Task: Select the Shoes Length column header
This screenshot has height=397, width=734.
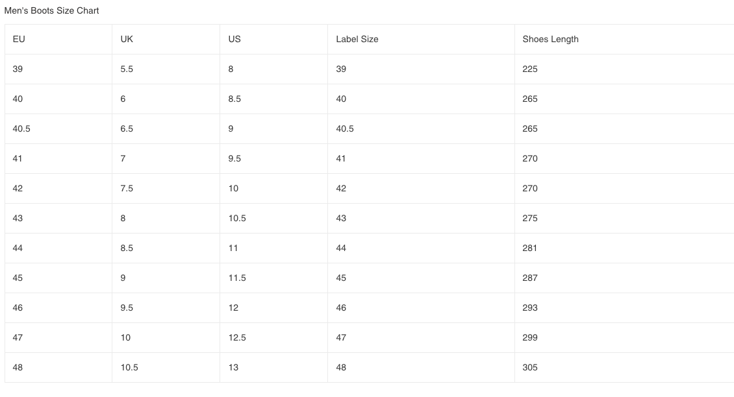Action: (550, 39)
